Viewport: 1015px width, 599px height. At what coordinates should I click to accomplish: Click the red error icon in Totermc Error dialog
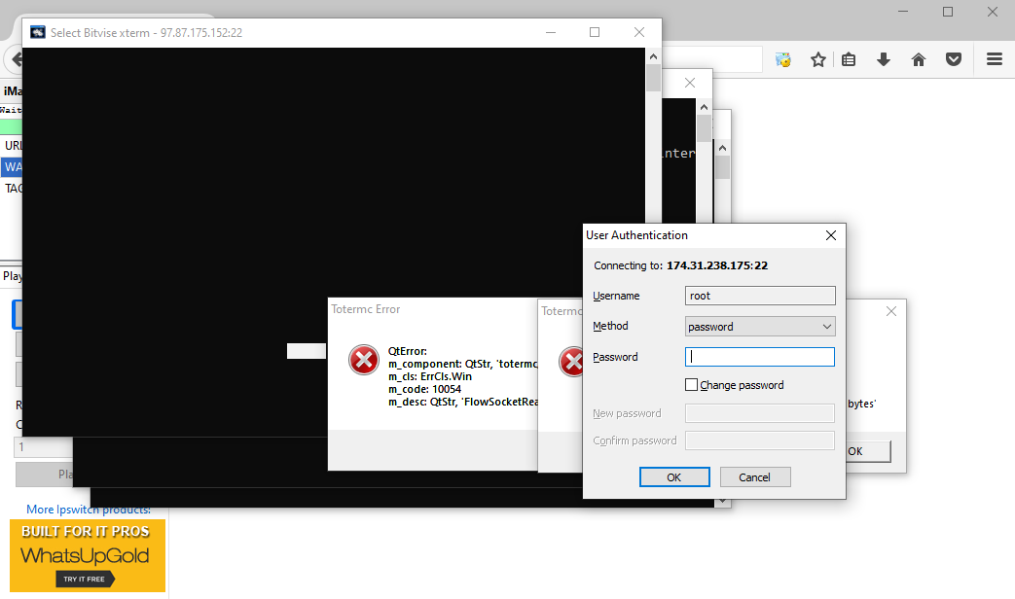point(364,360)
